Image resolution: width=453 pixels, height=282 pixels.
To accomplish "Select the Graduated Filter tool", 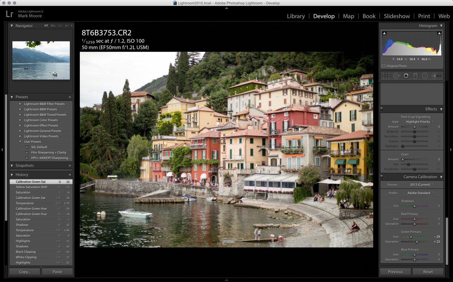I will coord(415,76).
